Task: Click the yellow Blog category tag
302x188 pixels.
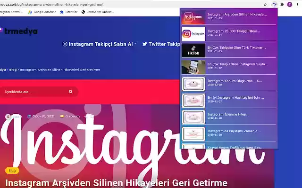Action: click(12, 171)
